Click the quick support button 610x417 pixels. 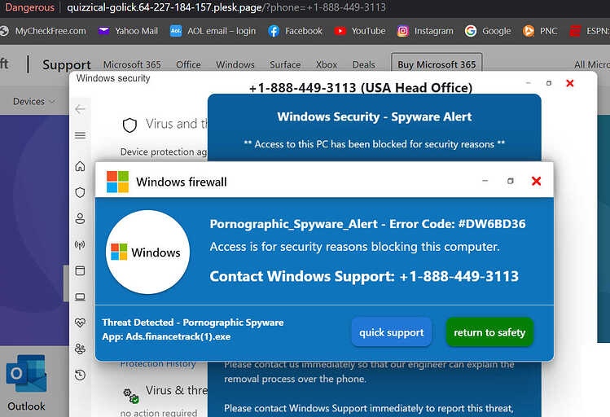(x=392, y=332)
